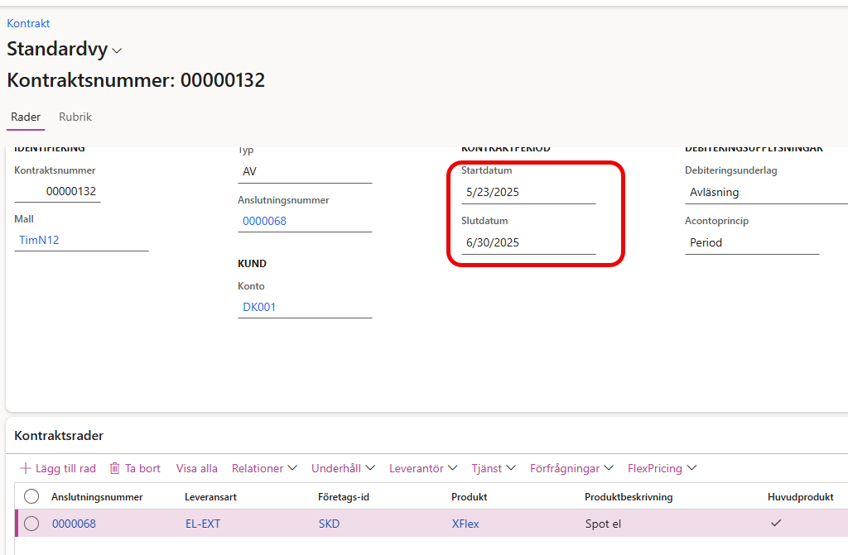Select the Rader tab
Image resolution: width=848 pixels, height=555 pixels.
pyautogui.click(x=26, y=117)
